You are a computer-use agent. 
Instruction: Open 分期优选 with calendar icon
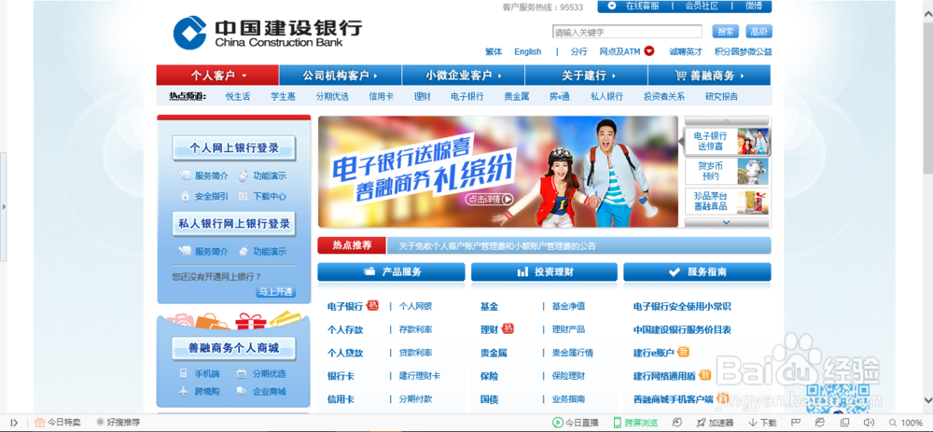[261, 374]
